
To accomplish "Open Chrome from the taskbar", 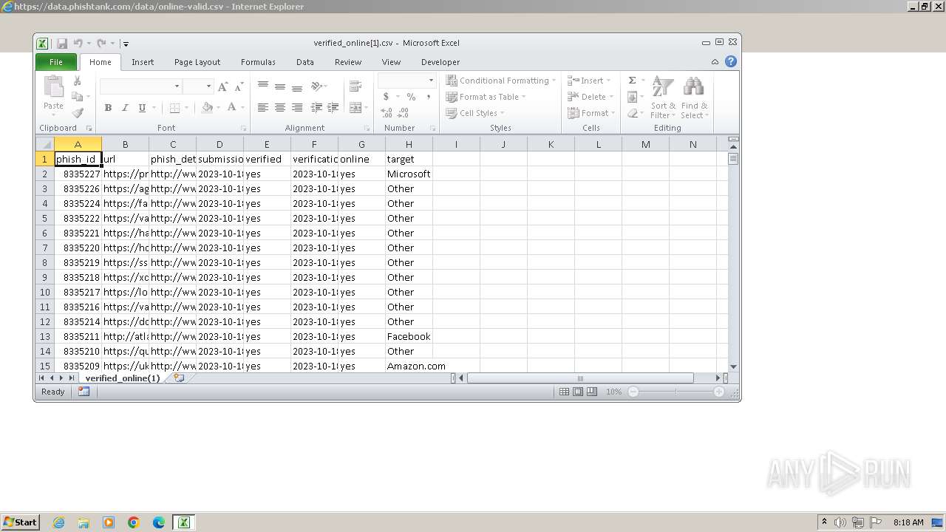I will click(134, 522).
